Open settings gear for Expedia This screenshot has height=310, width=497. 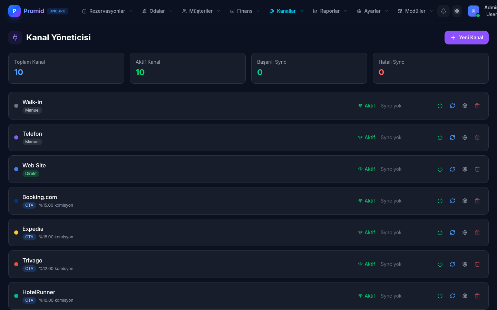465,232
